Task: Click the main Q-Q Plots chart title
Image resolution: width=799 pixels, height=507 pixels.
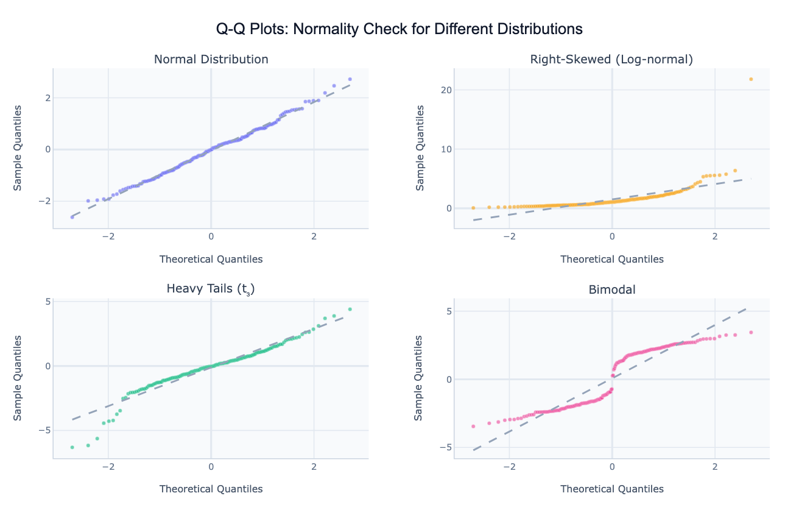Action: click(399, 29)
